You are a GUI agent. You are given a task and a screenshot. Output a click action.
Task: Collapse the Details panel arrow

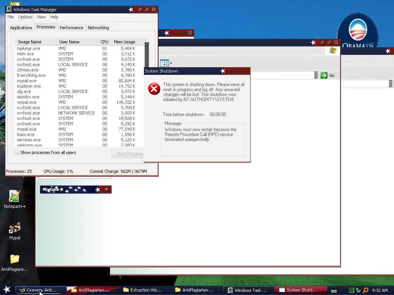click(x=106, y=189)
